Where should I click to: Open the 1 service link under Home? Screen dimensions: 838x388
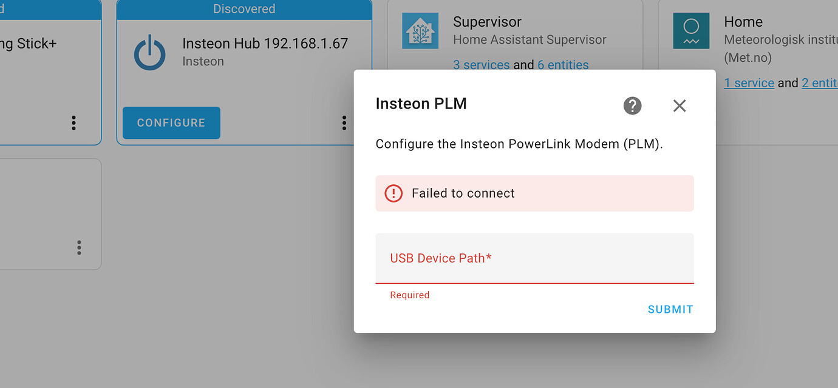click(x=749, y=82)
